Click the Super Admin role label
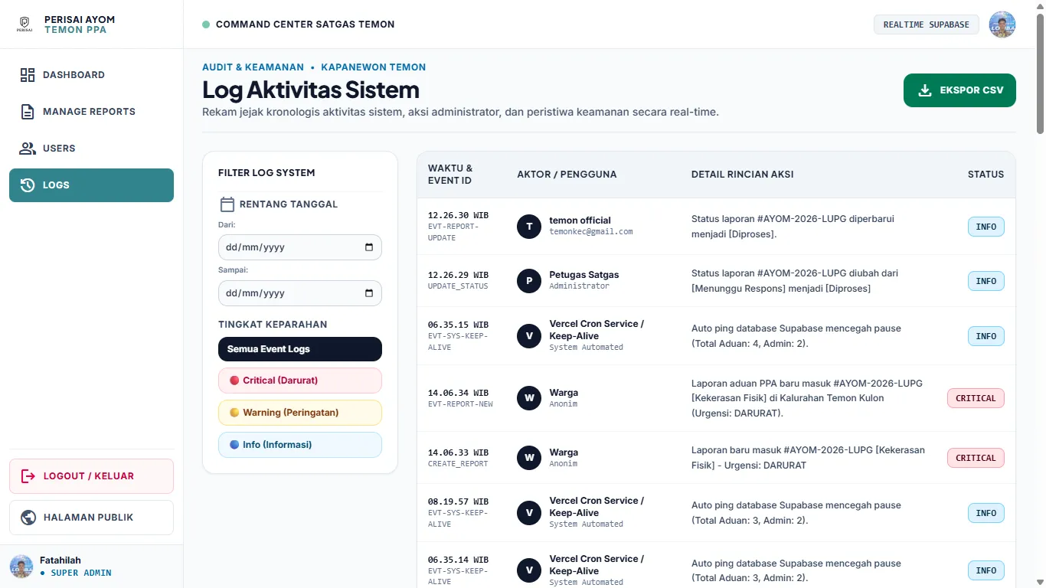 [x=81, y=573]
